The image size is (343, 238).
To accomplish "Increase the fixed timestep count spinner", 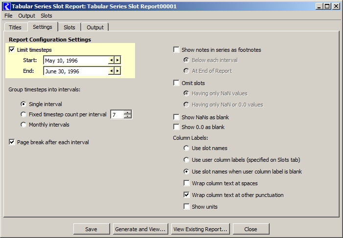I will [128, 112].
